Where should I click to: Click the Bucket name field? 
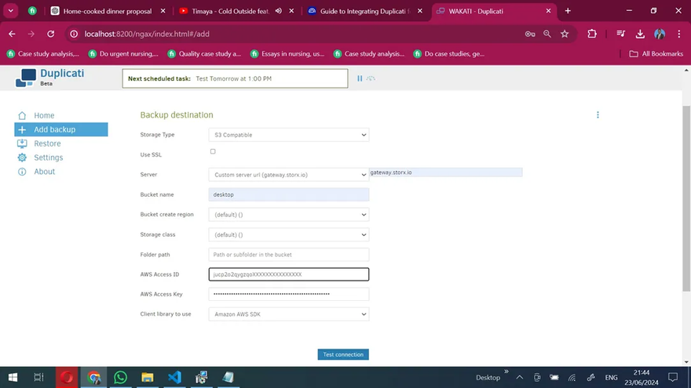pos(288,194)
